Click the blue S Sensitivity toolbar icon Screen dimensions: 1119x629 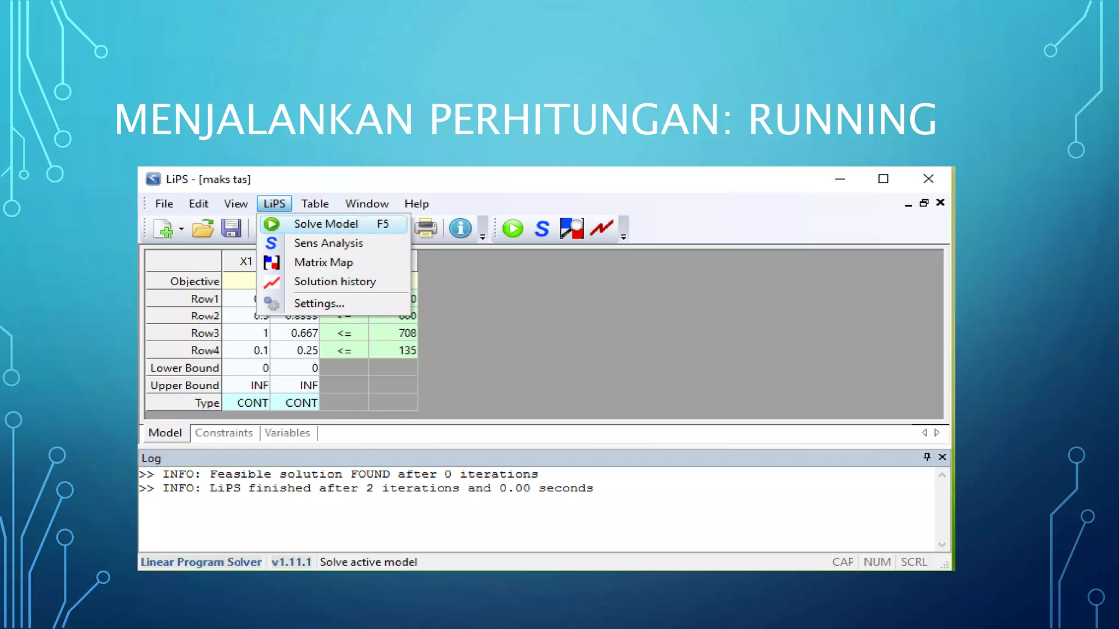point(542,228)
